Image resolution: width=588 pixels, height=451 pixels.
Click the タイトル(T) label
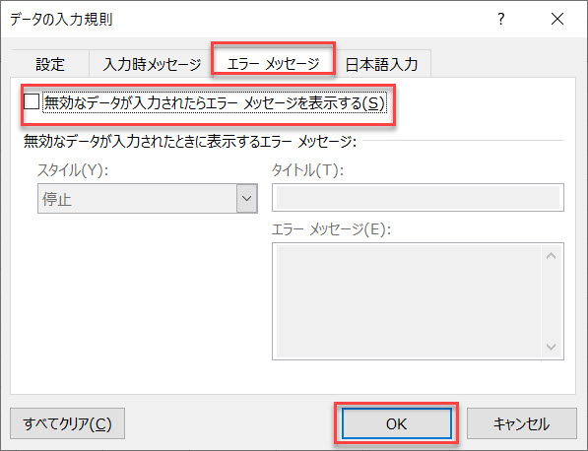(307, 170)
